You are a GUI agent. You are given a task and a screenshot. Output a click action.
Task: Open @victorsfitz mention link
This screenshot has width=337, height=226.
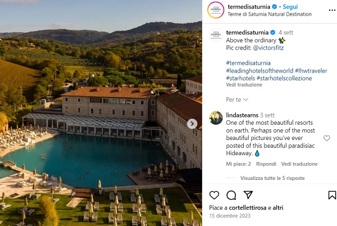point(271,48)
